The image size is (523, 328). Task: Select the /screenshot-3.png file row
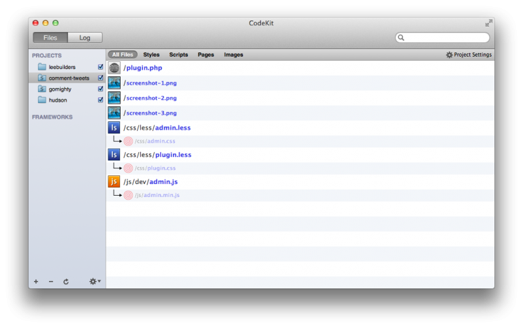pos(300,113)
